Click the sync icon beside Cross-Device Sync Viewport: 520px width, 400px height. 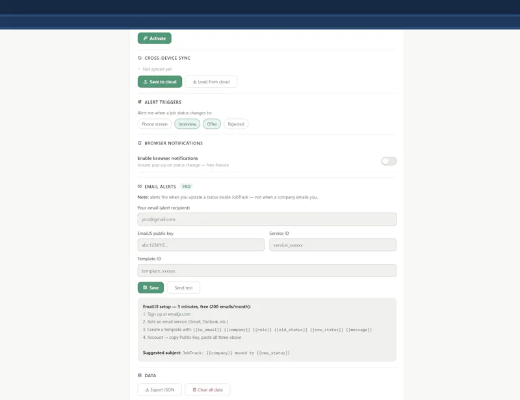[140, 58]
